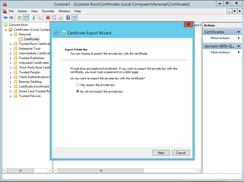Viewport: 244px width, 182px height.
Task: Click the tree pane horizontal scrollbar thumb
Action: [21, 171]
